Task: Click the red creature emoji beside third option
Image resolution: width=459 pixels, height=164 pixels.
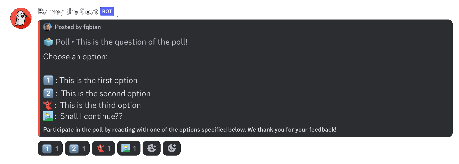Action: point(48,105)
